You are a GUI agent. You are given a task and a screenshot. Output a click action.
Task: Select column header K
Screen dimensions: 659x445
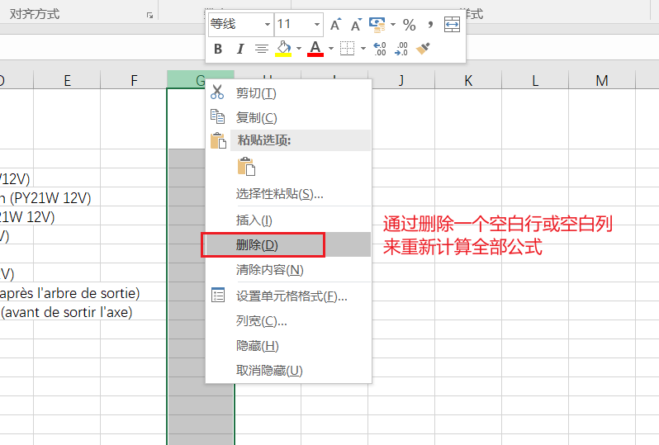click(467, 80)
